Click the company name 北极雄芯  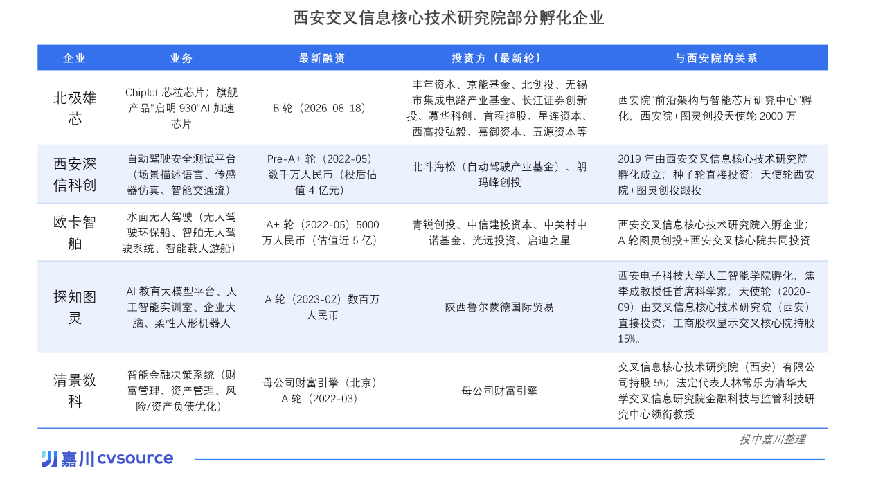75,108
